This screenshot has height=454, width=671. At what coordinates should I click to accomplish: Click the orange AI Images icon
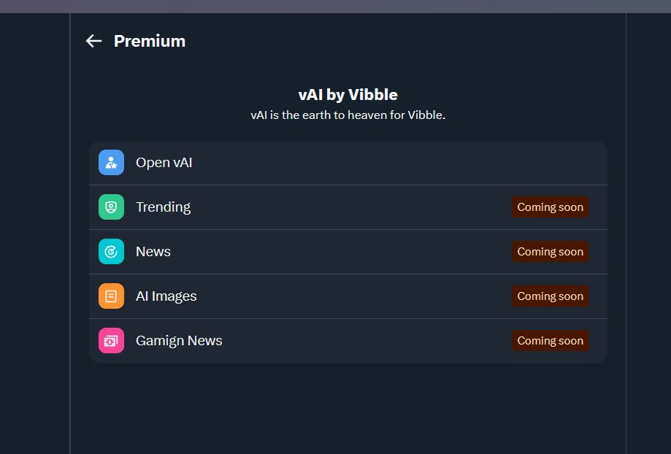[x=111, y=296]
